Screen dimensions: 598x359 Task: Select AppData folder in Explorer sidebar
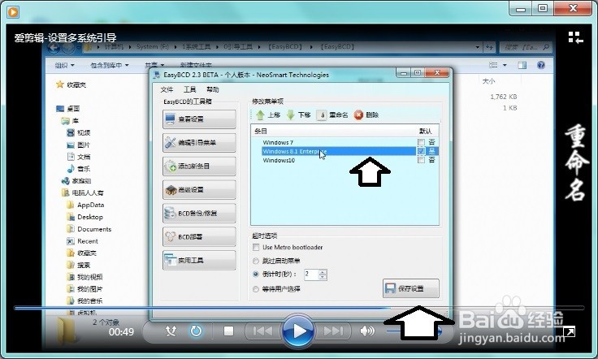[x=85, y=205]
